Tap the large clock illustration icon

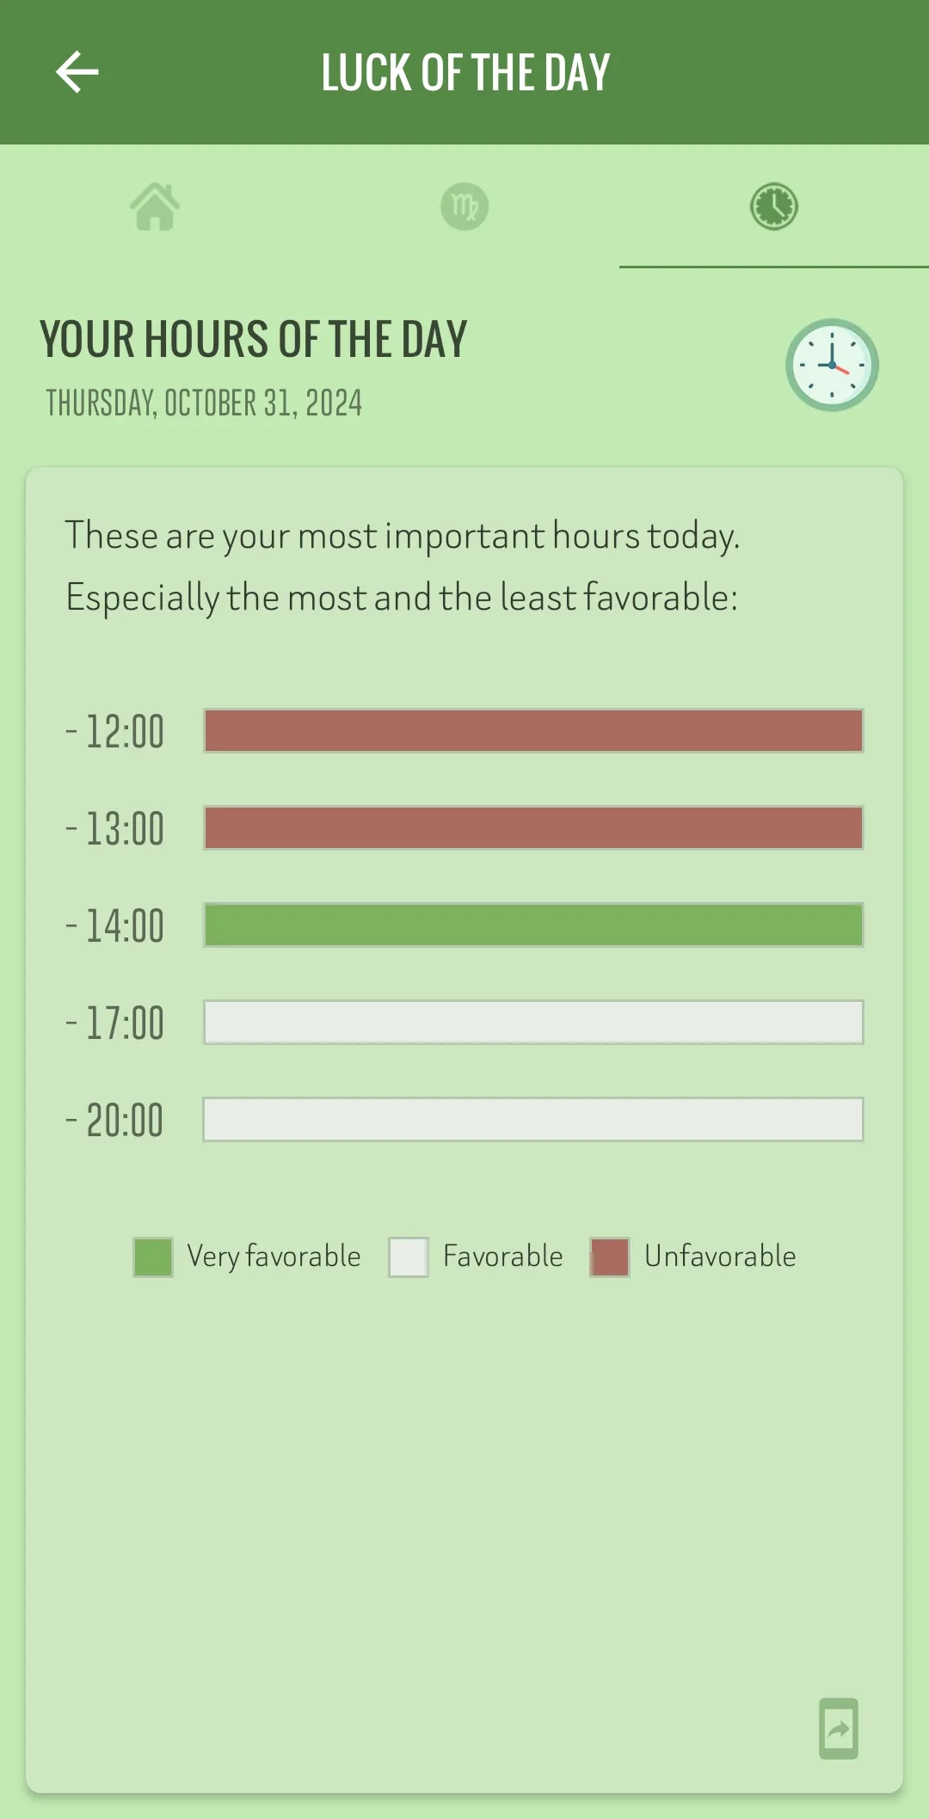[832, 365]
